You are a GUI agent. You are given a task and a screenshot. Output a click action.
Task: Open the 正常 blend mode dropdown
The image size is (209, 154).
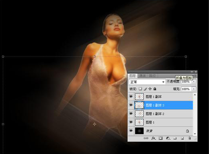click(x=147, y=82)
